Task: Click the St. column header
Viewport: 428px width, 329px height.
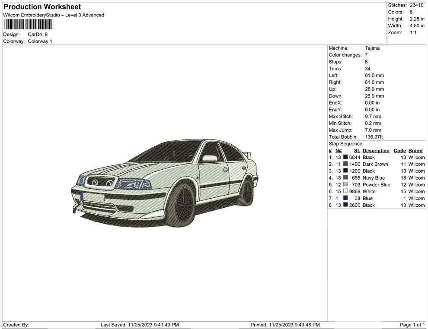Action: (x=357, y=150)
